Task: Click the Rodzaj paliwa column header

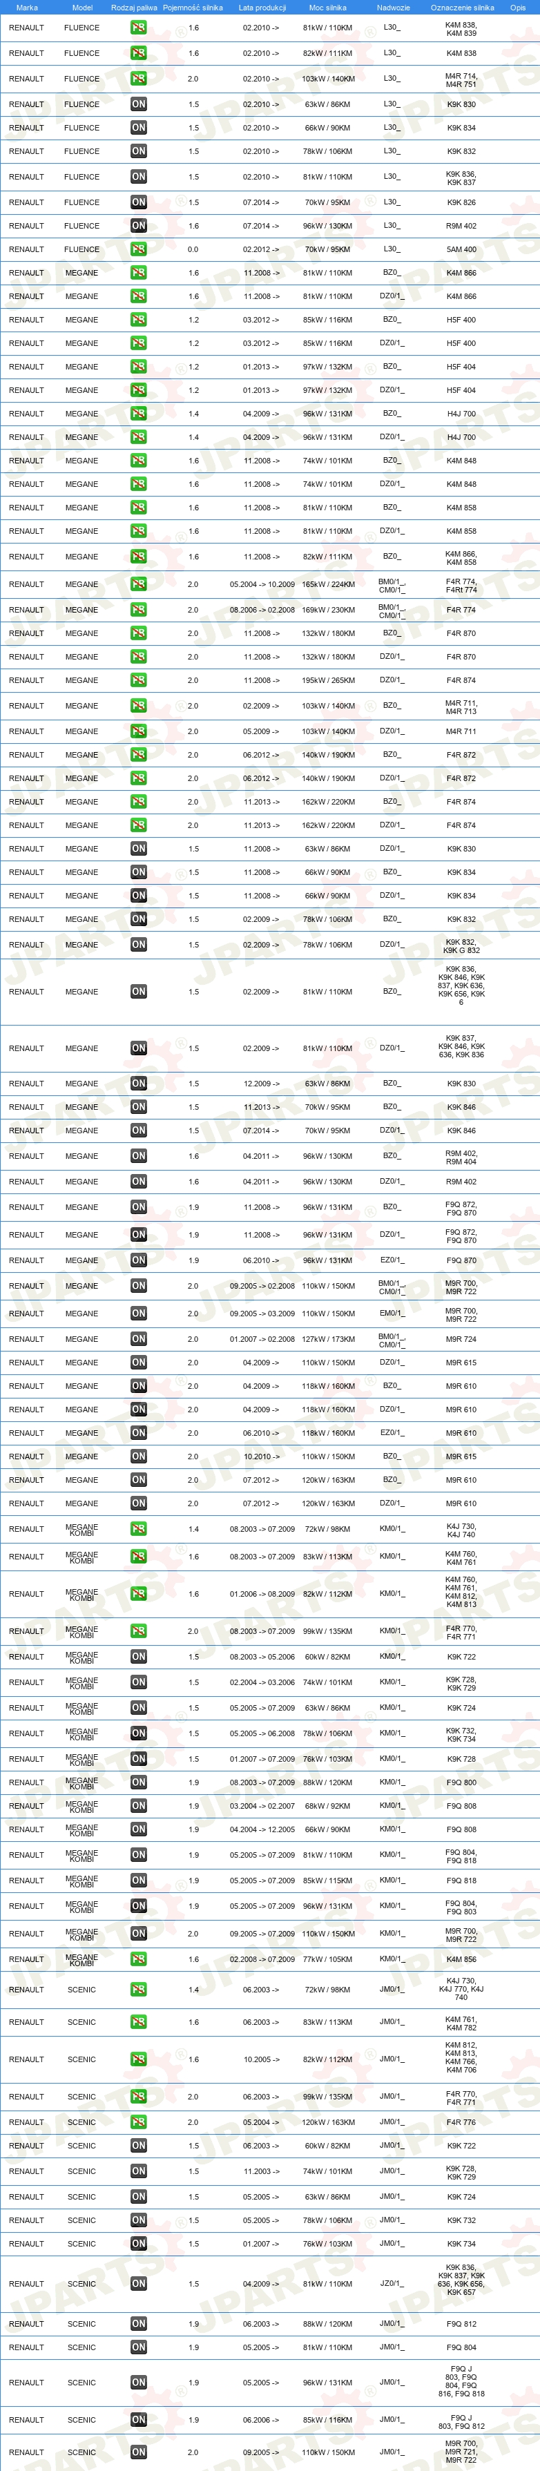Action: tap(134, 8)
